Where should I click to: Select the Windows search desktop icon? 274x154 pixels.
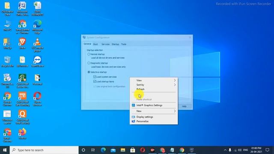coord(7,117)
